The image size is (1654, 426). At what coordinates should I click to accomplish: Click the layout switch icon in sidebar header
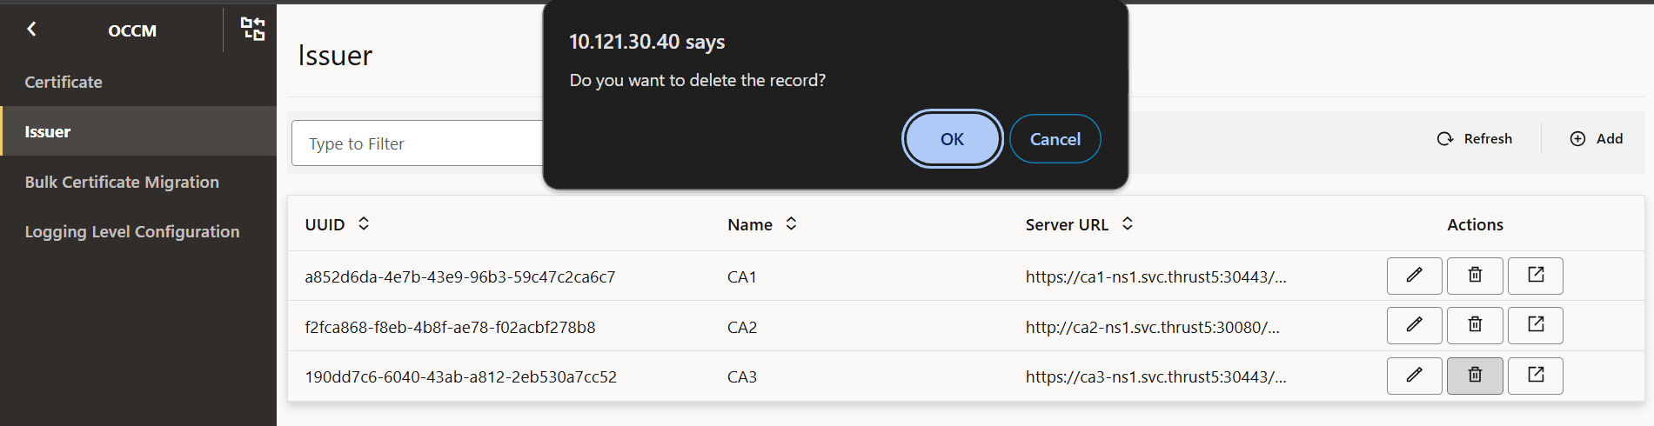pos(252,29)
